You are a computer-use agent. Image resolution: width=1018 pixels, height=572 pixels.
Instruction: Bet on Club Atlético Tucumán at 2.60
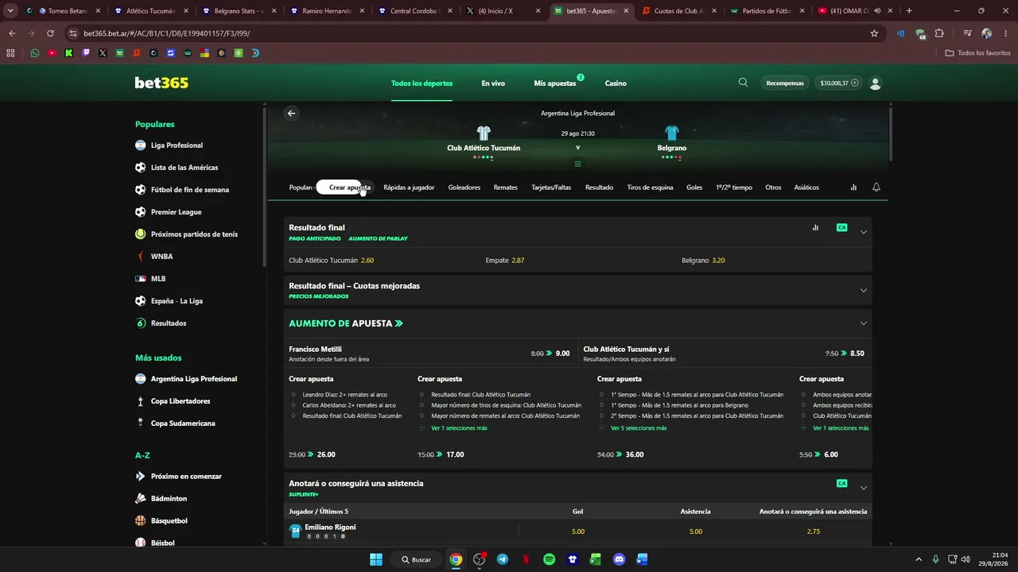[367, 261]
